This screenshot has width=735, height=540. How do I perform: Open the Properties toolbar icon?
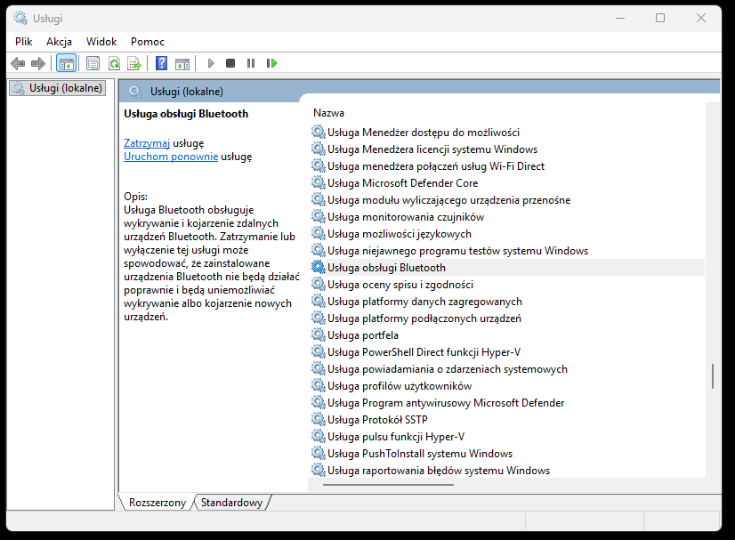tap(93, 63)
